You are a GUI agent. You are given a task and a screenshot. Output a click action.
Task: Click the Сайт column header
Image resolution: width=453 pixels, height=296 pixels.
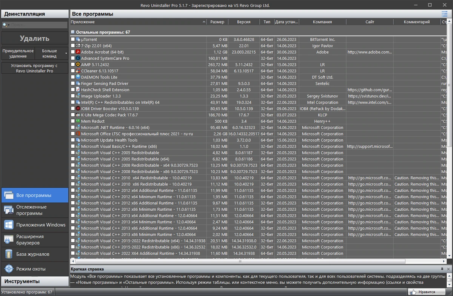pos(370,22)
